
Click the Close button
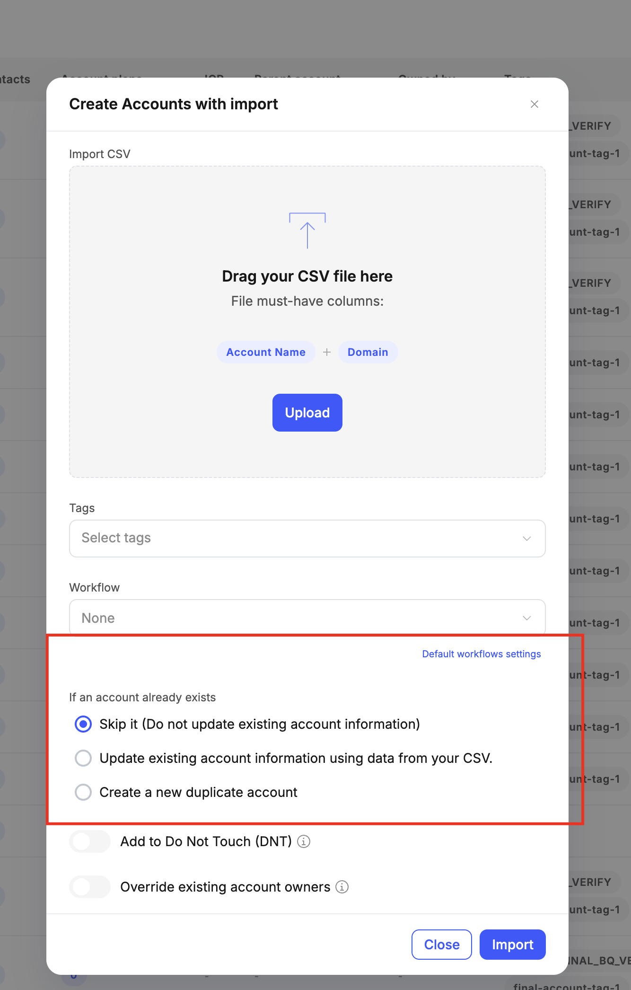coord(441,945)
